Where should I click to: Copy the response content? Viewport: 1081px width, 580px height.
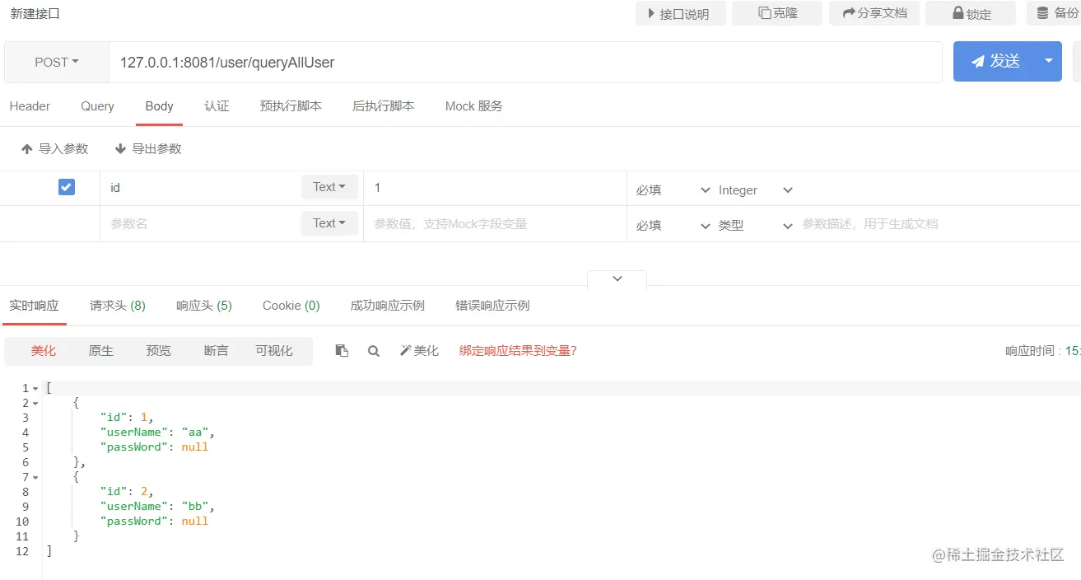click(342, 350)
